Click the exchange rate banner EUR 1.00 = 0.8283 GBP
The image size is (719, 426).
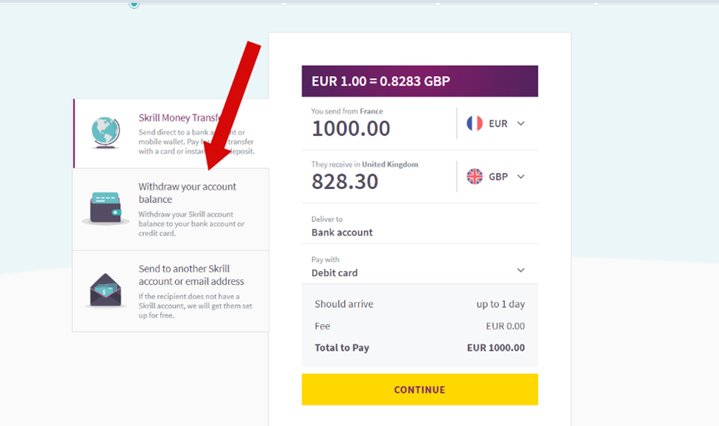(x=419, y=81)
